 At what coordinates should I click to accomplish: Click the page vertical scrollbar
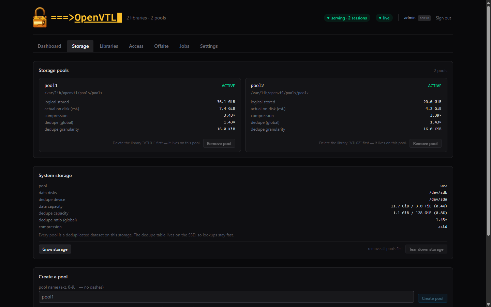click(488, 121)
